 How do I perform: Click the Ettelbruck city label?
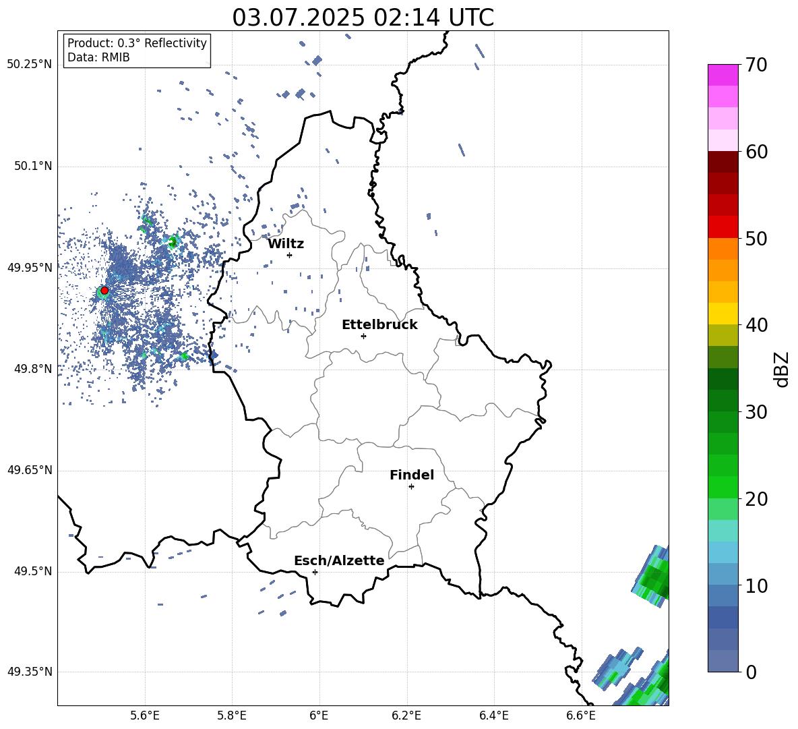(x=379, y=325)
